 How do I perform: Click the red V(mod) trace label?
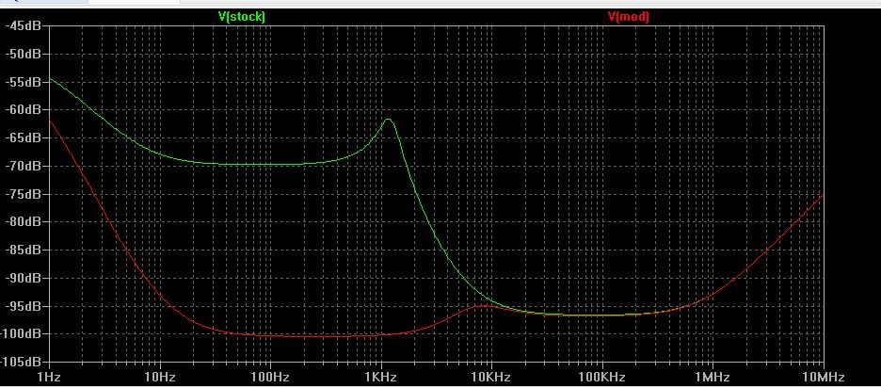pyautogui.click(x=628, y=16)
